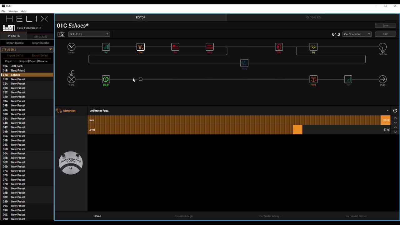Screen dimensions: 400x225
Task: Open the Controller Assign tab
Action: tap(270, 216)
